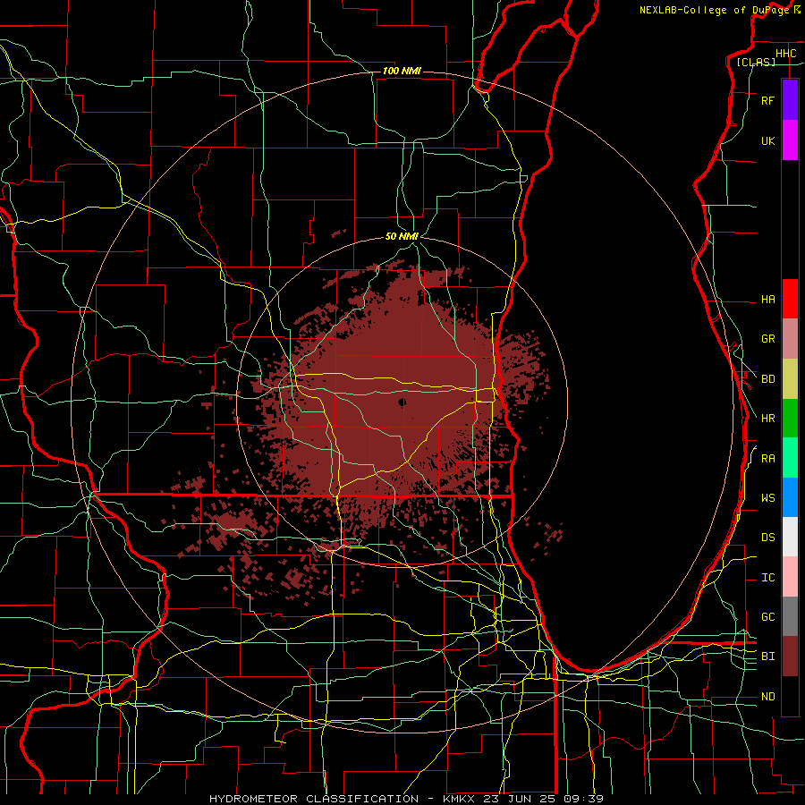Image resolution: width=805 pixels, height=805 pixels.
Task: Click the DS legend label
Action: 767,538
